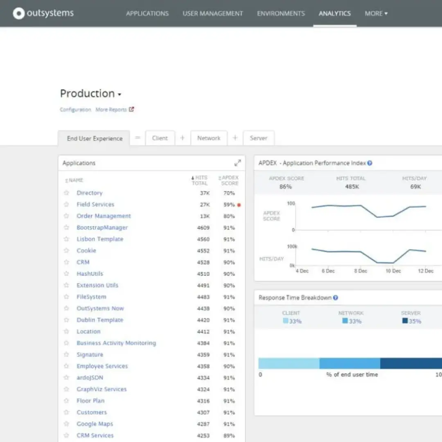This screenshot has height=442, width=442.
Task: Sort applications by APDEX Score column
Action: (228, 180)
